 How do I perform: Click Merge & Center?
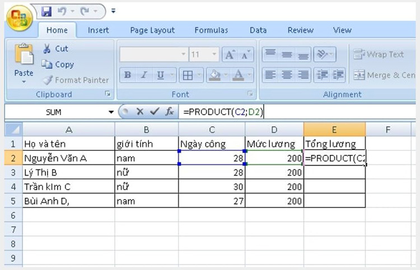tap(384, 75)
